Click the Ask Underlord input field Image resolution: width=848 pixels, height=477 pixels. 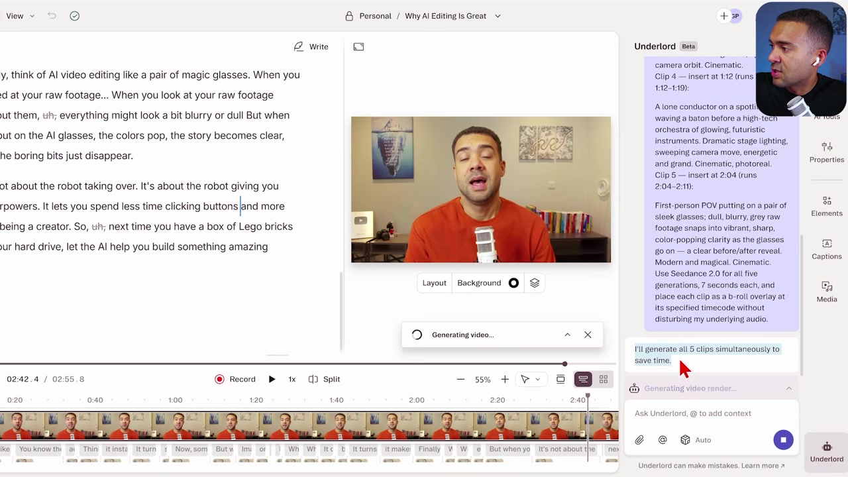(712, 413)
